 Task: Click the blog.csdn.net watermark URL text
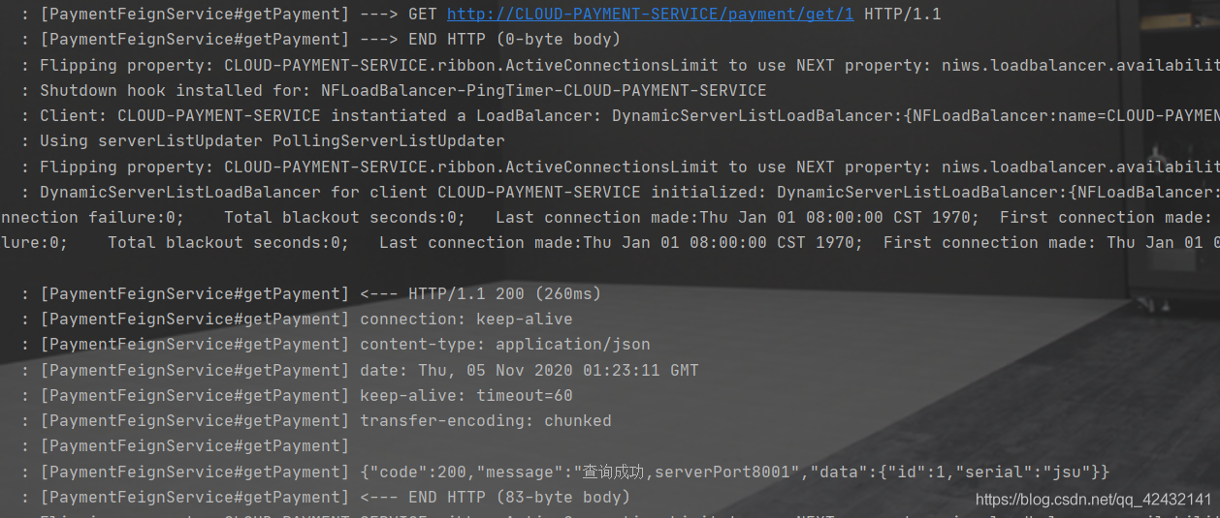point(1093,500)
